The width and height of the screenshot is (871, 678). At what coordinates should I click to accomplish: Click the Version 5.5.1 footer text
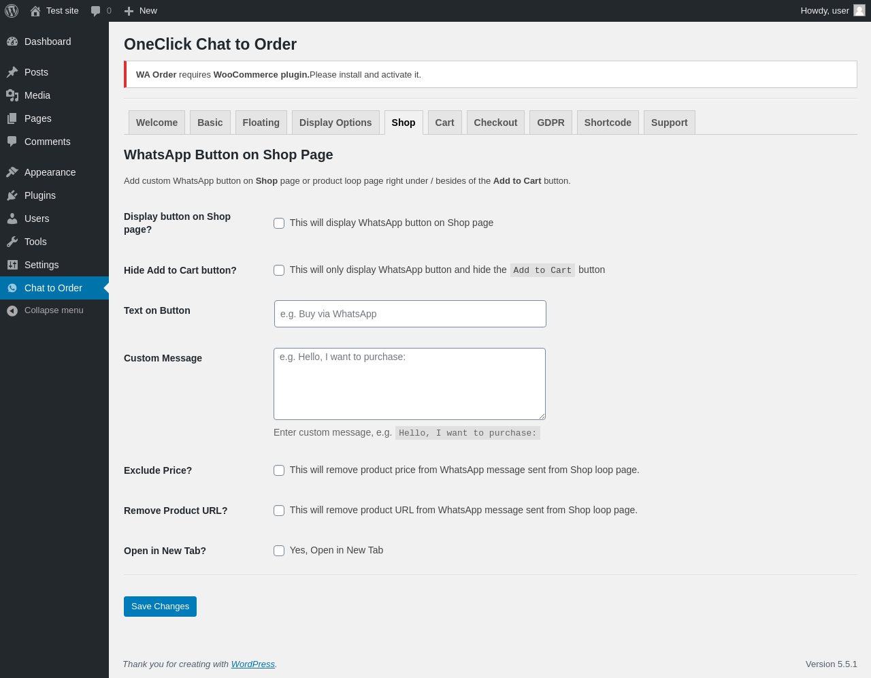[x=832, y=664]
